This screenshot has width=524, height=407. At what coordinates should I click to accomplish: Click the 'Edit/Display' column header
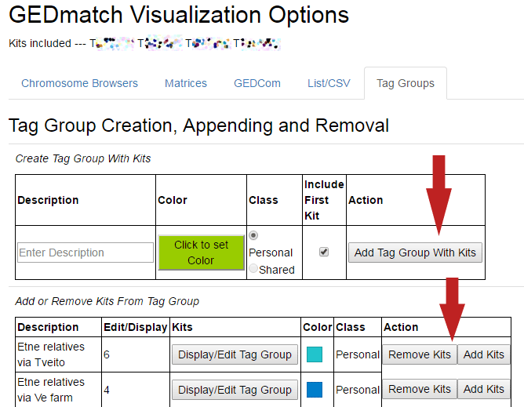pos(136,327)
